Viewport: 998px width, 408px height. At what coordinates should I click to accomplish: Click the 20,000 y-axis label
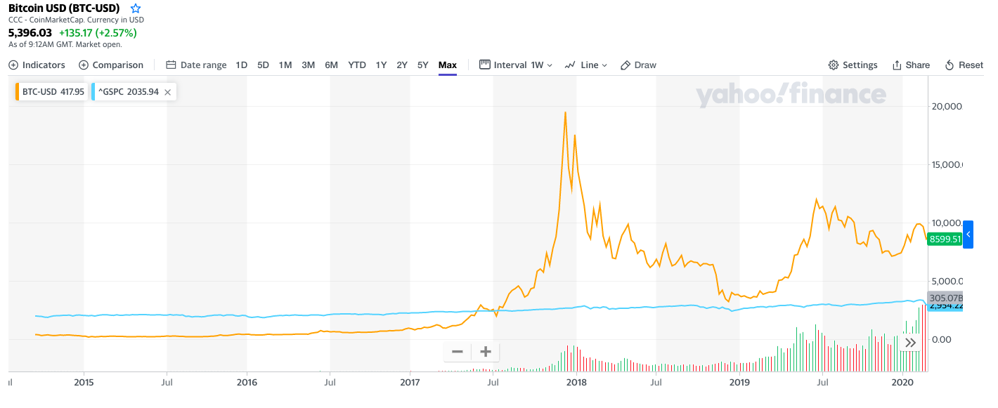[x=946, y=106]
